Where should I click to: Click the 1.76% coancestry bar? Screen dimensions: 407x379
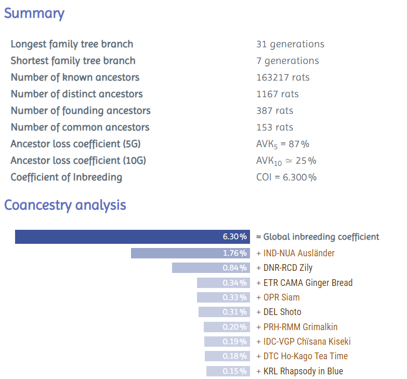(x=190, y=253)
